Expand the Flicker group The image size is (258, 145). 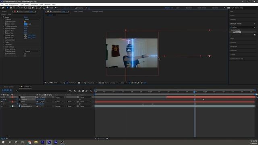pos(4,42)
